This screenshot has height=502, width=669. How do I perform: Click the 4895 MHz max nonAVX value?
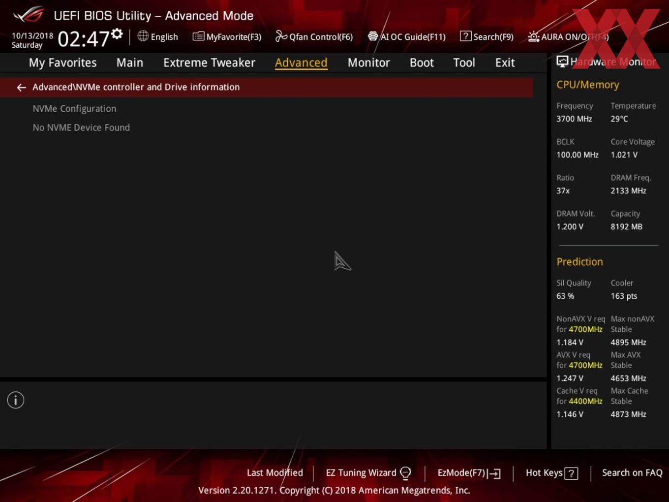pos(629,342)
